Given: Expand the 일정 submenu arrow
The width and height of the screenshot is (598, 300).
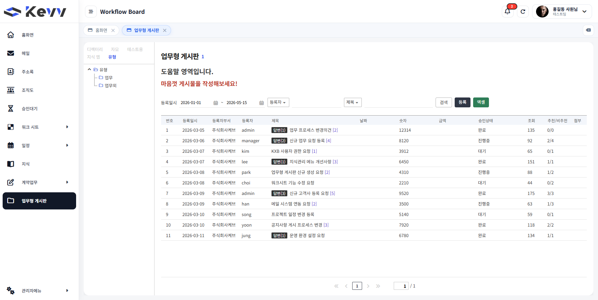Looking at the screenshot, I should pyautogui.click(x=67, y=145).
